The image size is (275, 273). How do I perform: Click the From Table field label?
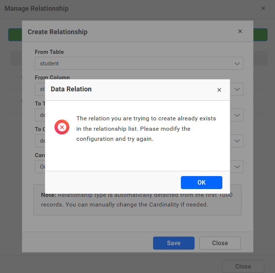(49, 52)
